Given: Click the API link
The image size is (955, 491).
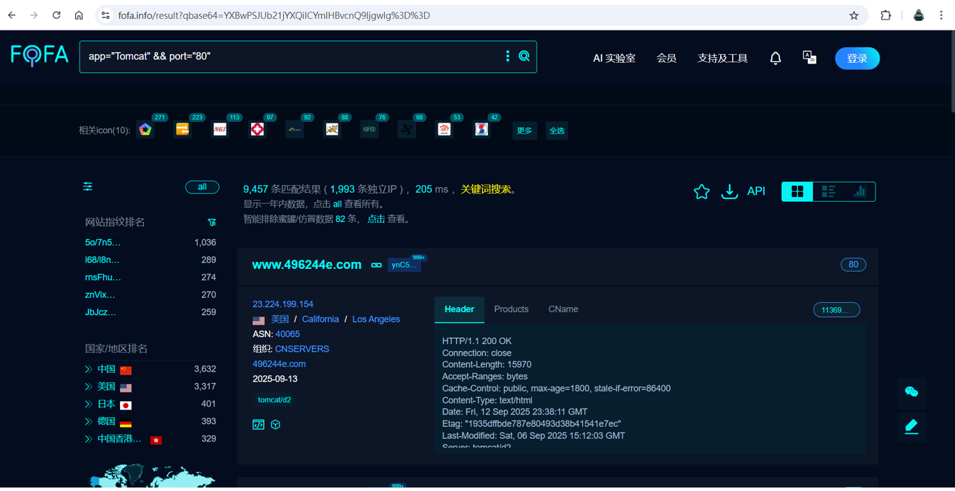Looking at the screenshot, I should [756, 192].
